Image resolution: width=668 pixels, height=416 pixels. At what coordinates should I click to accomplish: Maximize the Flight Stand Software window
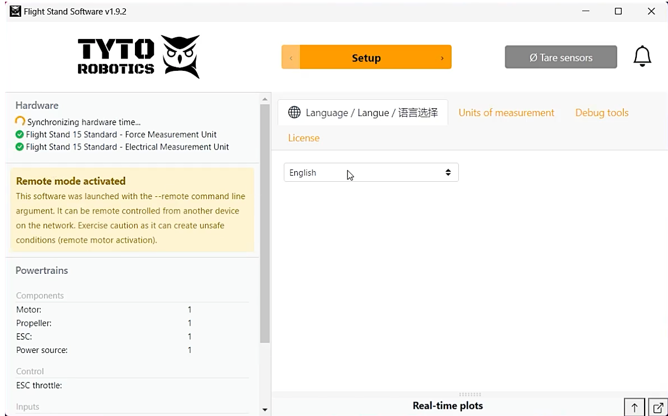pyautogui.click(x=618, y=11)
